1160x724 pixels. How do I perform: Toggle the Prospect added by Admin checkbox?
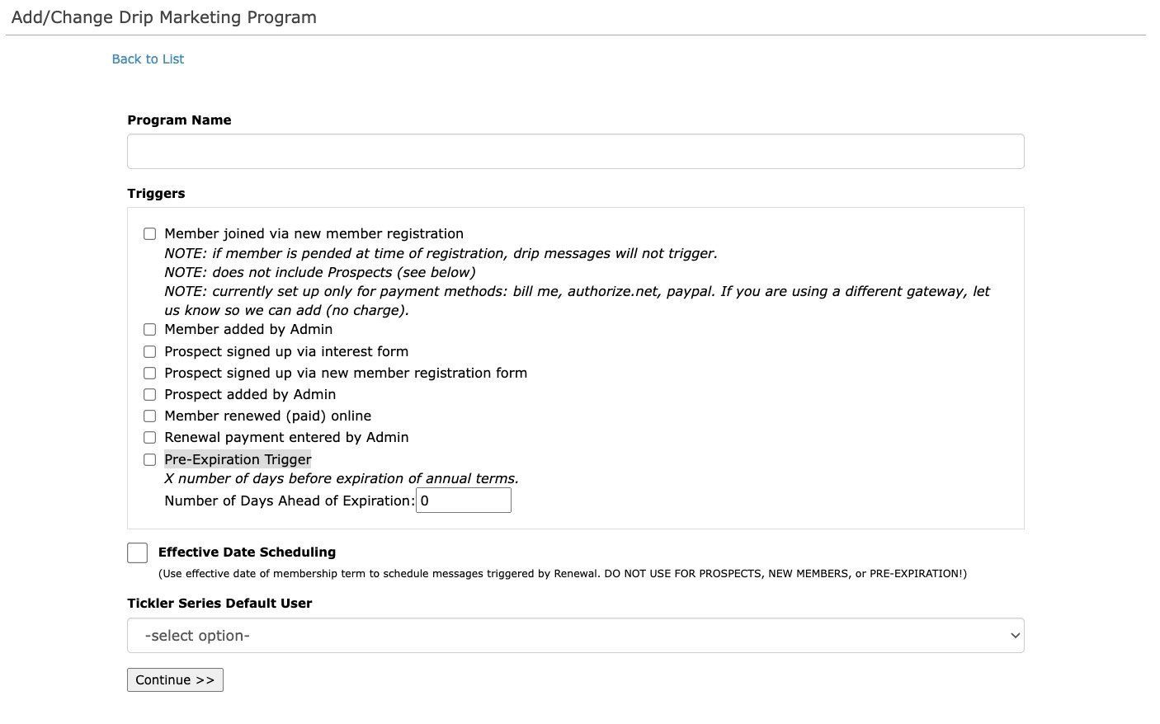click(x=149, y=394)
